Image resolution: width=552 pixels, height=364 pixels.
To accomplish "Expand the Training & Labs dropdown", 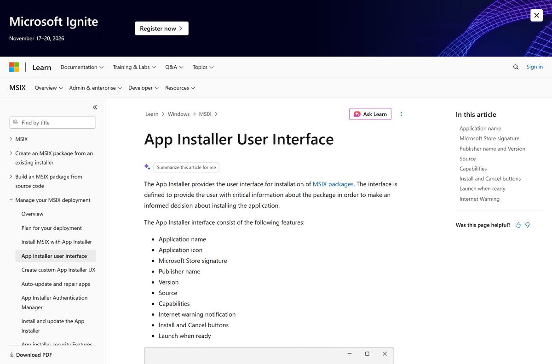I will [x=134, y=67].
